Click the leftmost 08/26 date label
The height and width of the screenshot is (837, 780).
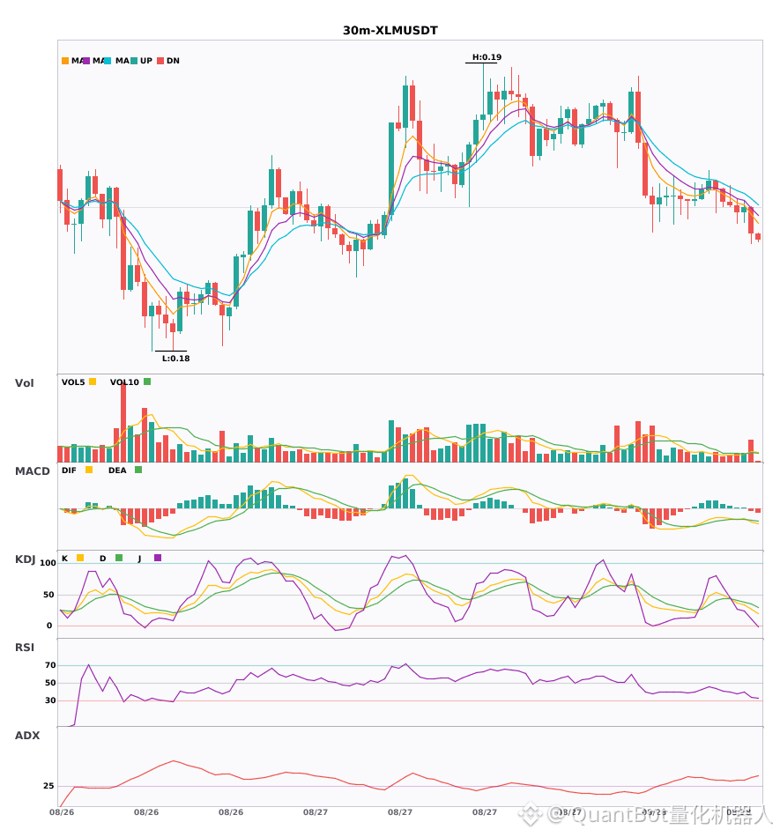(62, 812)
